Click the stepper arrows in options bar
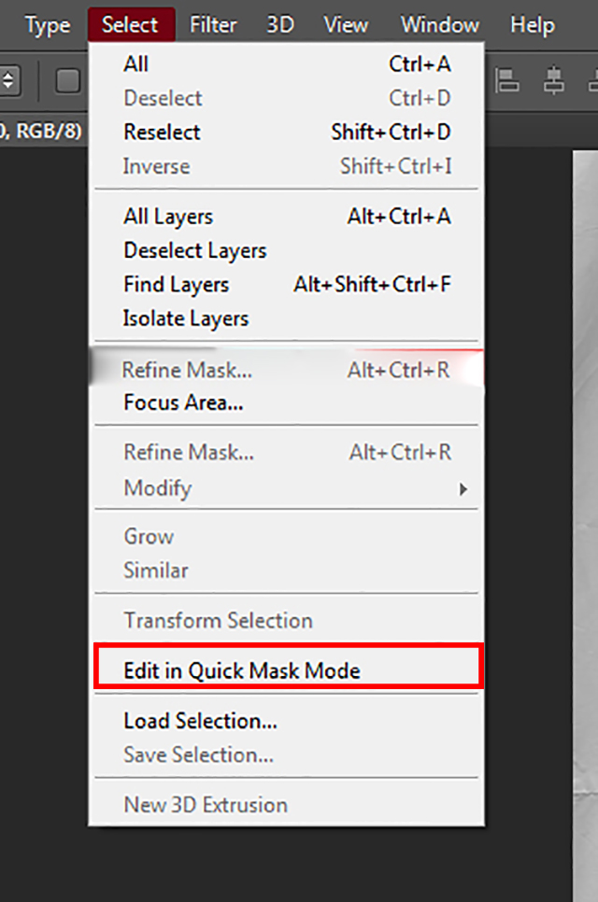The width and height of the screenshot is (598, 902). tap(9, 81)
